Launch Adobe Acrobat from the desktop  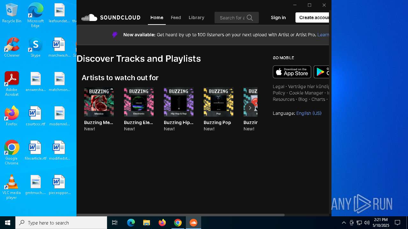[x=12, y=84]
